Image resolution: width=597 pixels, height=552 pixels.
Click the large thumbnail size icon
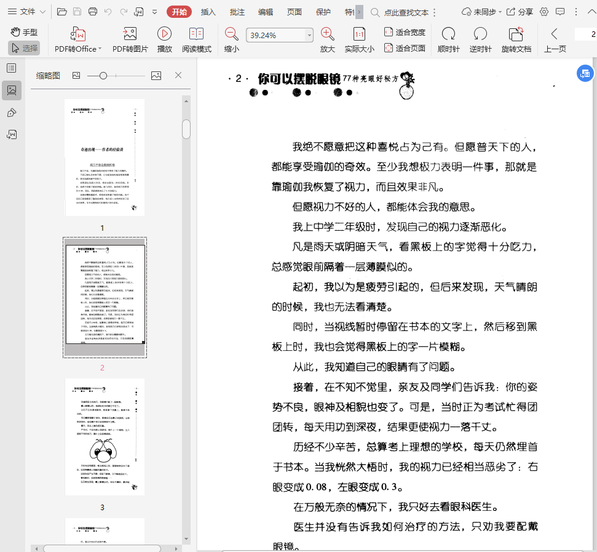[x=156, y=76]
